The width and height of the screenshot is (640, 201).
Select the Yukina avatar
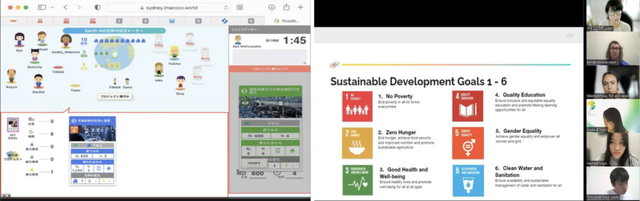(175, 53)
